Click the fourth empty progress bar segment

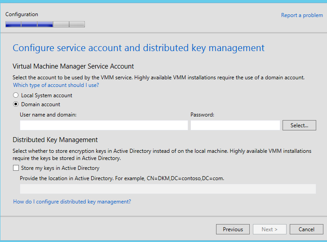[61, 24]
